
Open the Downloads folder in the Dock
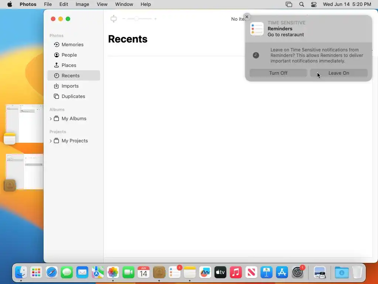coord(341,273)
